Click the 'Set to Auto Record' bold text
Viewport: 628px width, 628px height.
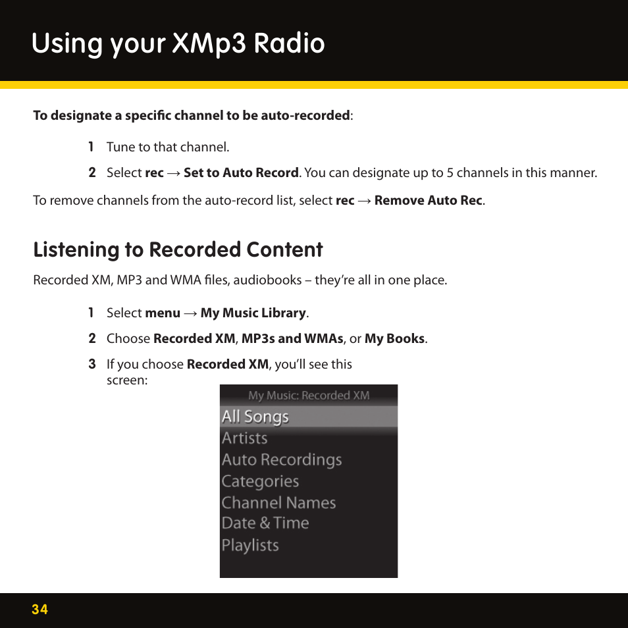click(x=241, y=172)
